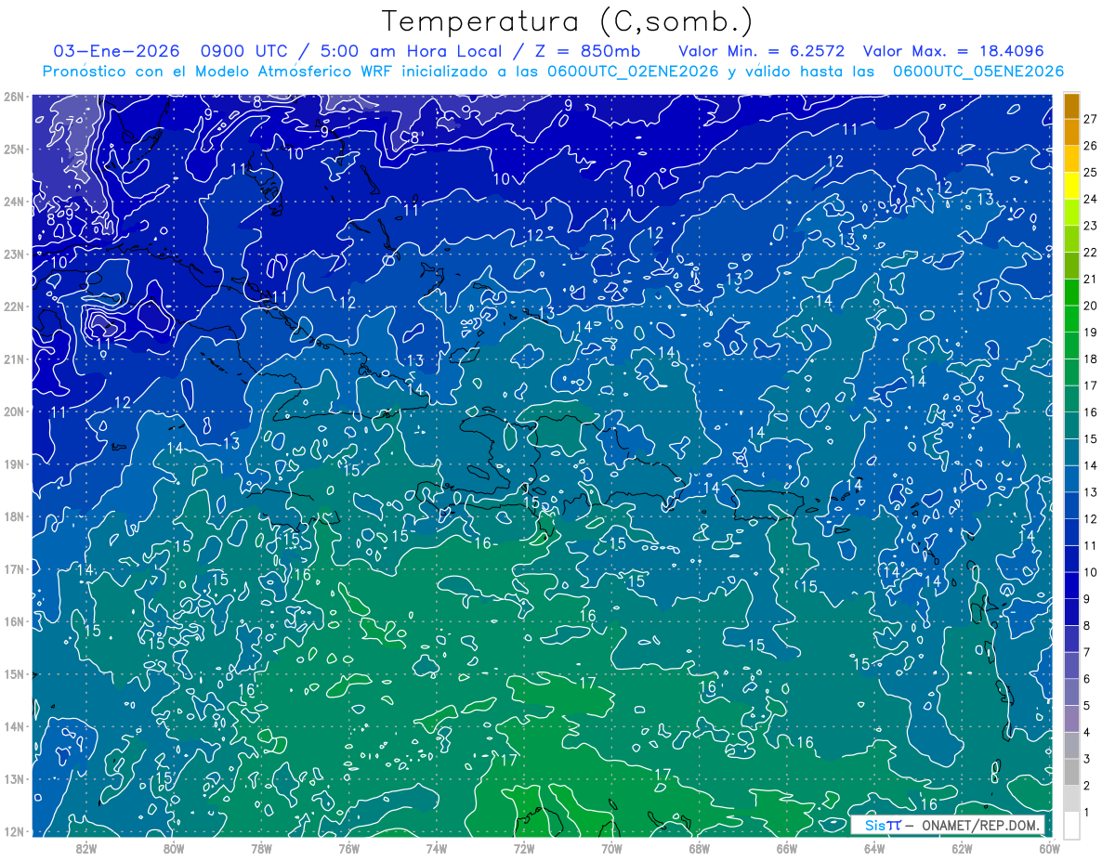Select "5:00 am Hora Local" in header
This screenshot has width=1115, height=861.
(409, 51)
